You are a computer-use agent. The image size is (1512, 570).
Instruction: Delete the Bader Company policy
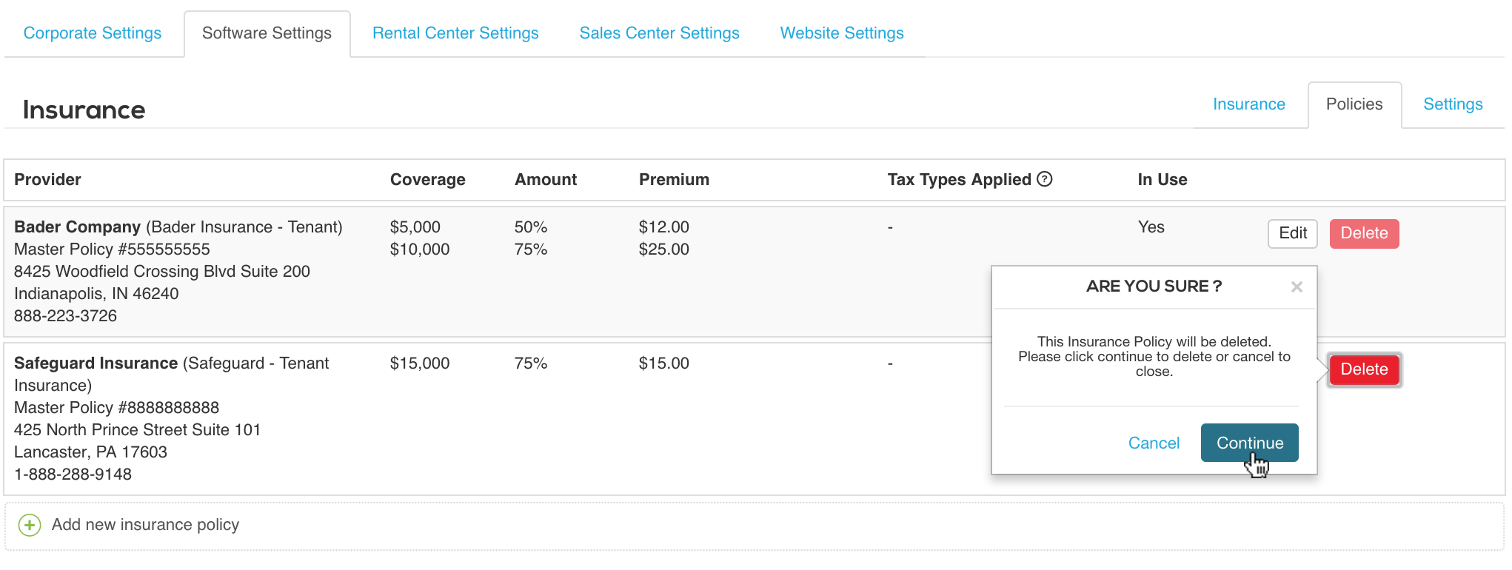click(1364, 233)
